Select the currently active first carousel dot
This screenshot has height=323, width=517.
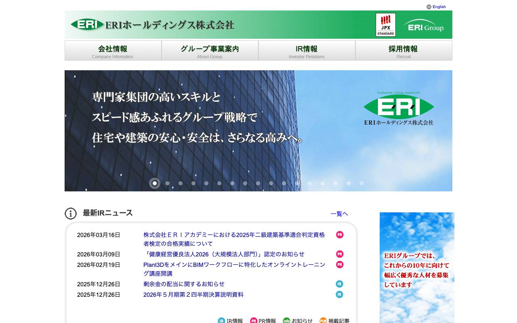click(155, 183)
